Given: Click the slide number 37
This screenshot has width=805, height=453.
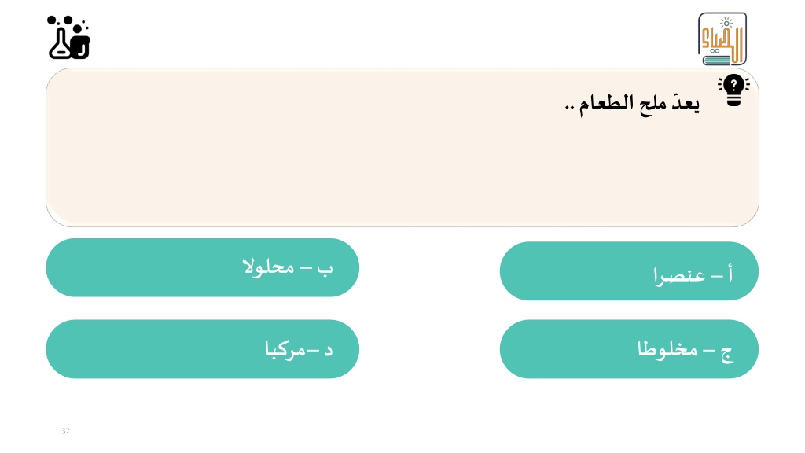Looking at the screenshot, I should point(65,431).
